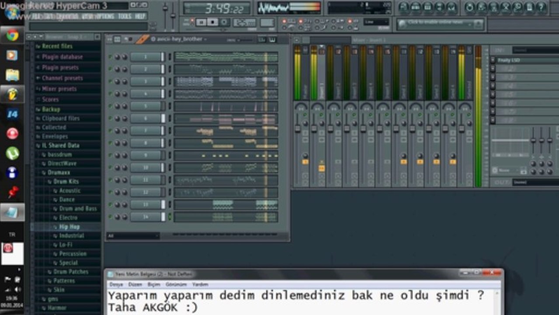Click channel 5 name button
The image size is (559, 315).
pos(146,106)
